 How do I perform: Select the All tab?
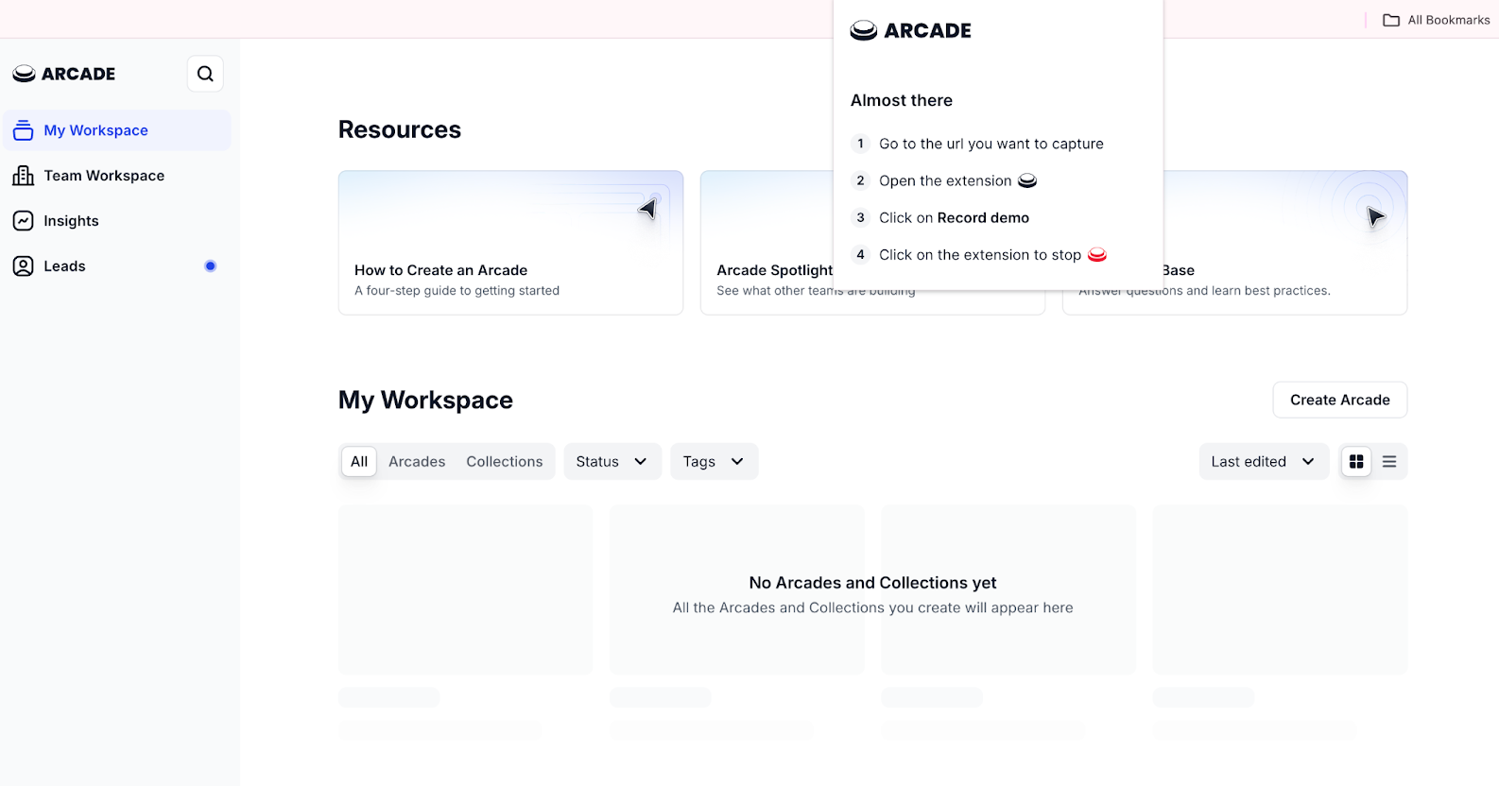click(x=359, y=462)
